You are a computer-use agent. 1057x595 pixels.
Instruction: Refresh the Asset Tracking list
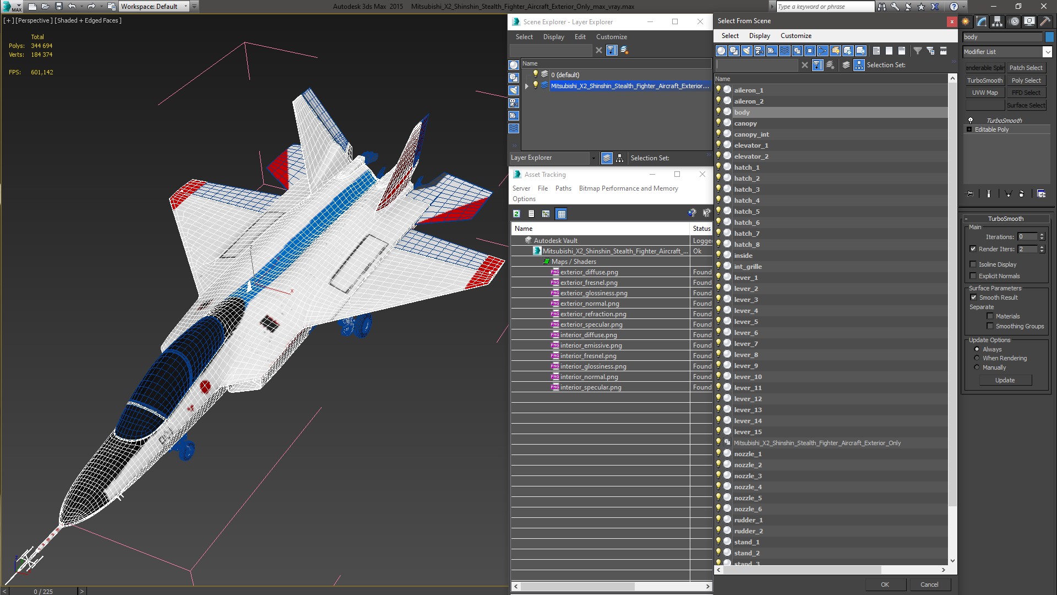point(516,214)
